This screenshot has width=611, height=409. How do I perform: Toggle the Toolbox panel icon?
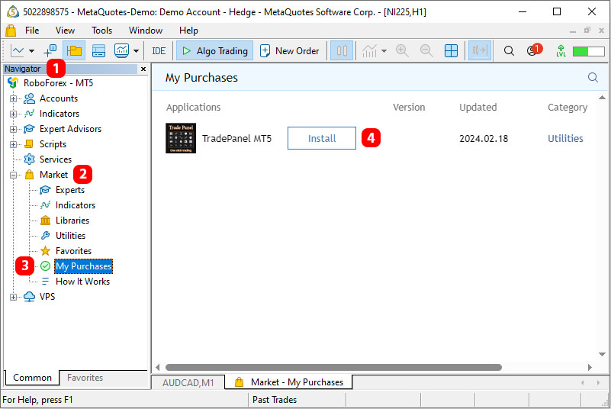(x=98, y=51)
